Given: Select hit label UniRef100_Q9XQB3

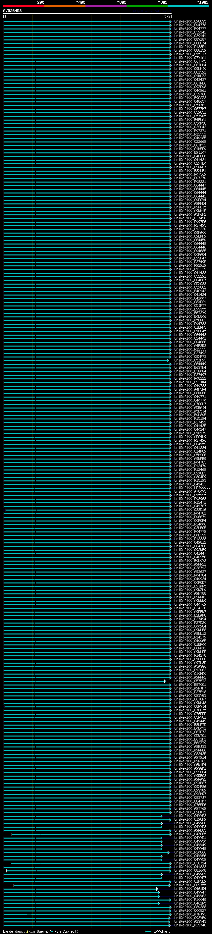Looking at the screenshot, I should pos(190,473).
